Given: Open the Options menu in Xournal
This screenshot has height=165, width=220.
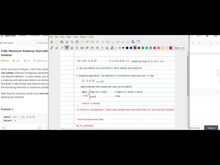Looking at the screenshot, I should [83, 37].
